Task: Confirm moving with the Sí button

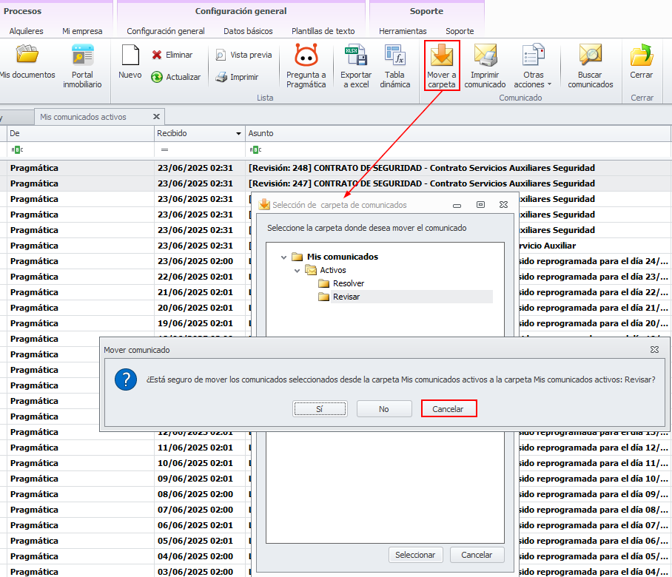Action: pos(320,408)
